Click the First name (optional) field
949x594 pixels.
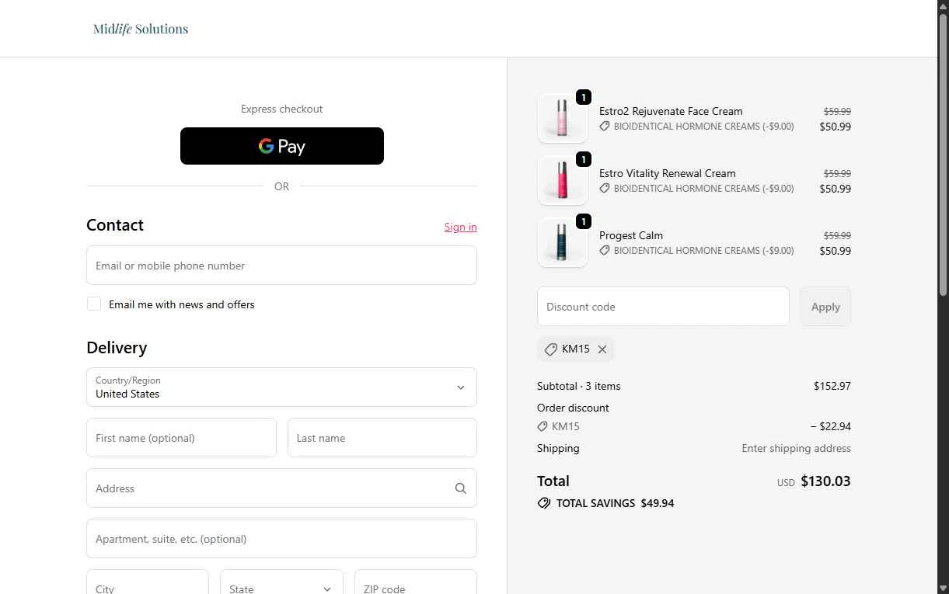[x=181, y=438]
